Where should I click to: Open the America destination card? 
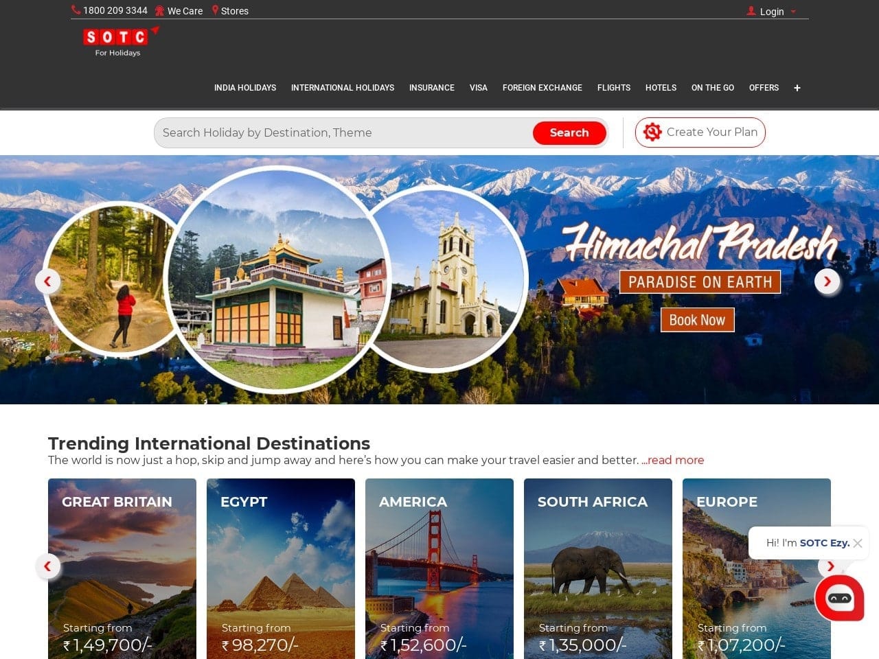(x=439, y=568)
